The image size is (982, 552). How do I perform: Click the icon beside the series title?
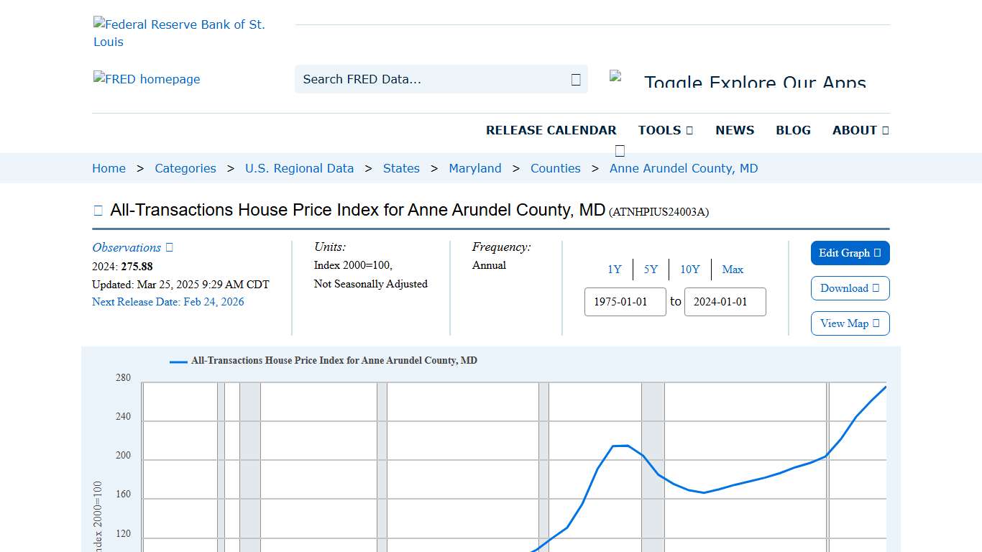98,209
